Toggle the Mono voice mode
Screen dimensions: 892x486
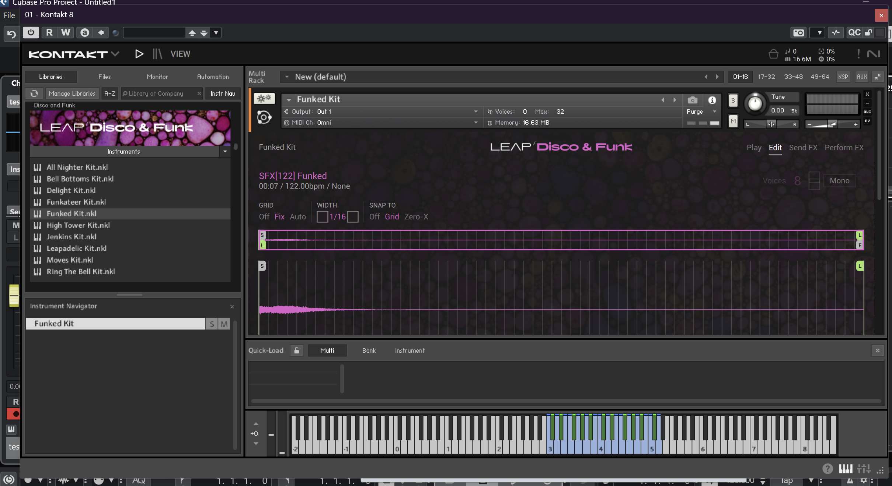click(x=839, y=181)
